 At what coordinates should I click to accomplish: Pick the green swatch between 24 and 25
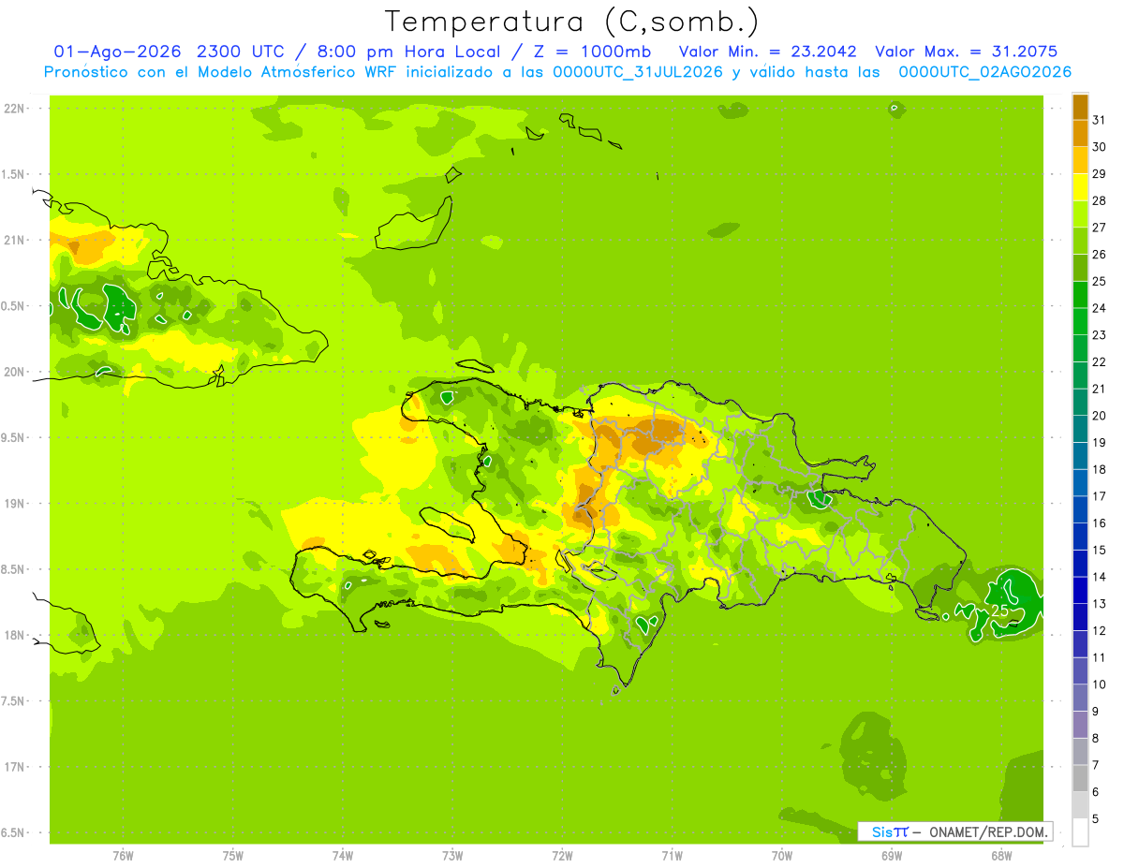[1080, 295]
